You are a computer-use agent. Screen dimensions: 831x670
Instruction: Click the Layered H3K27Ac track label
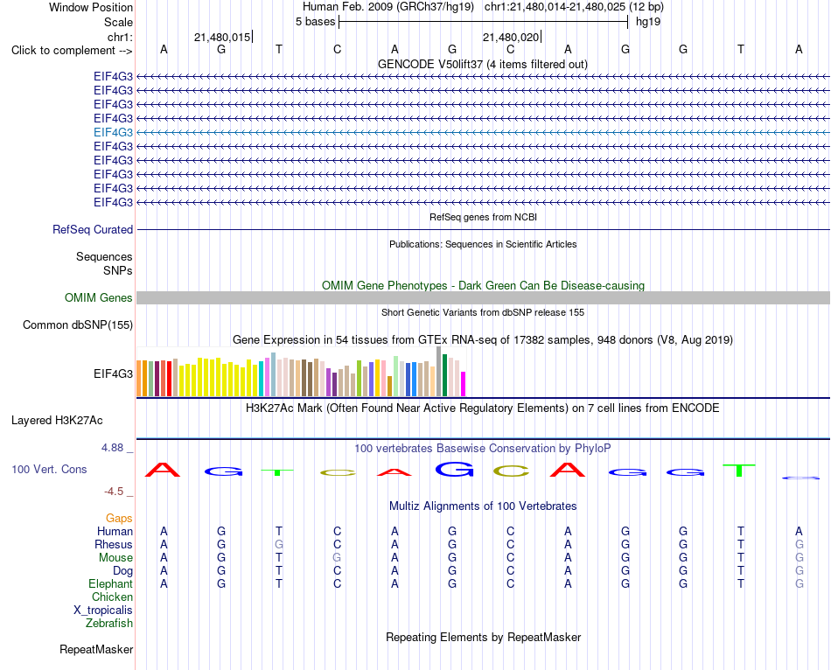tap(57, 421)
